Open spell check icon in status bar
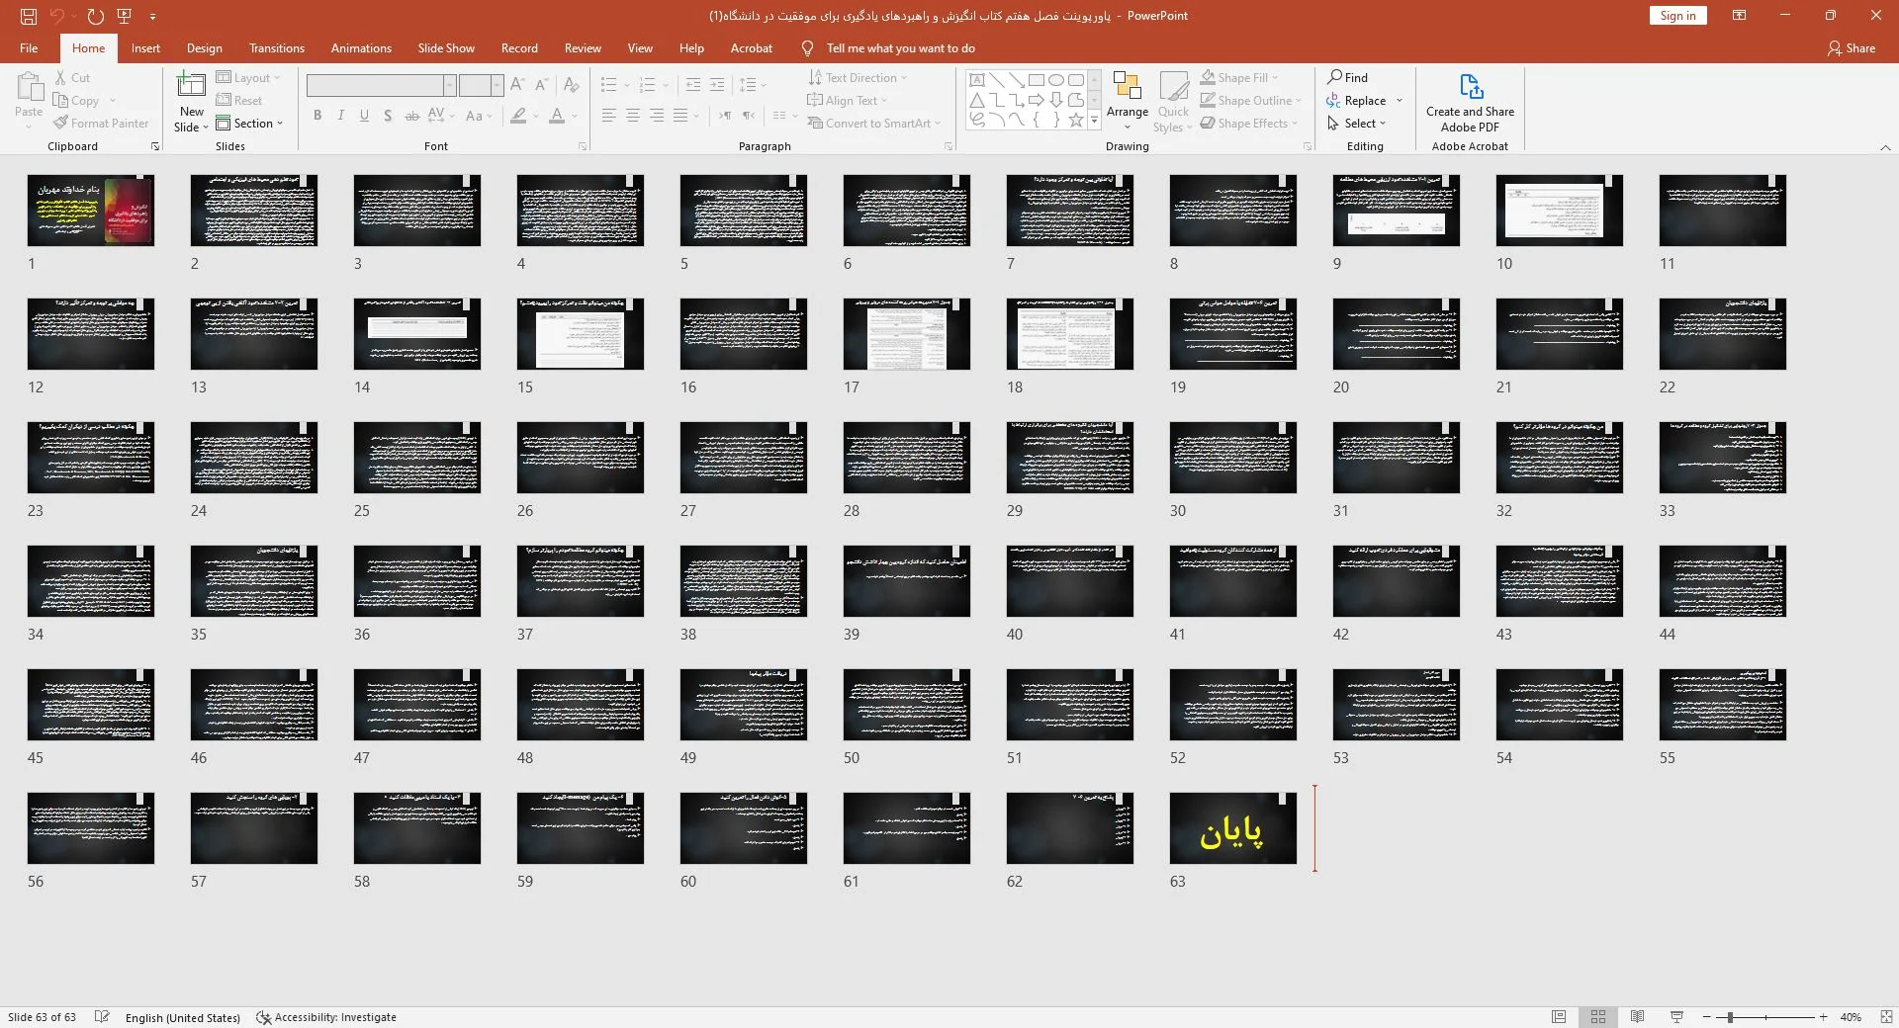Screen dimensions: 1899x1028 [x=102, y=1017]
